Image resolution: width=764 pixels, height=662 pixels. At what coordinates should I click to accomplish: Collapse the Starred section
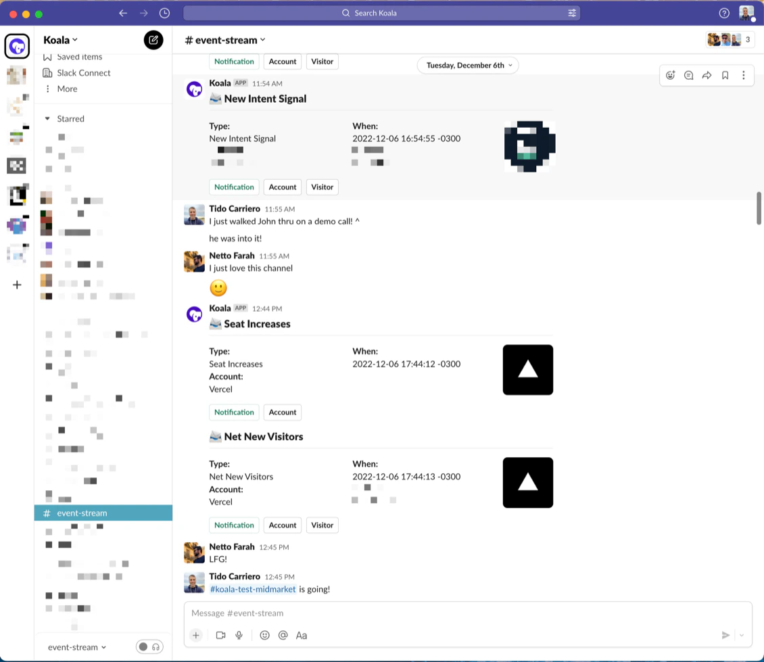(x=47, y=119)
